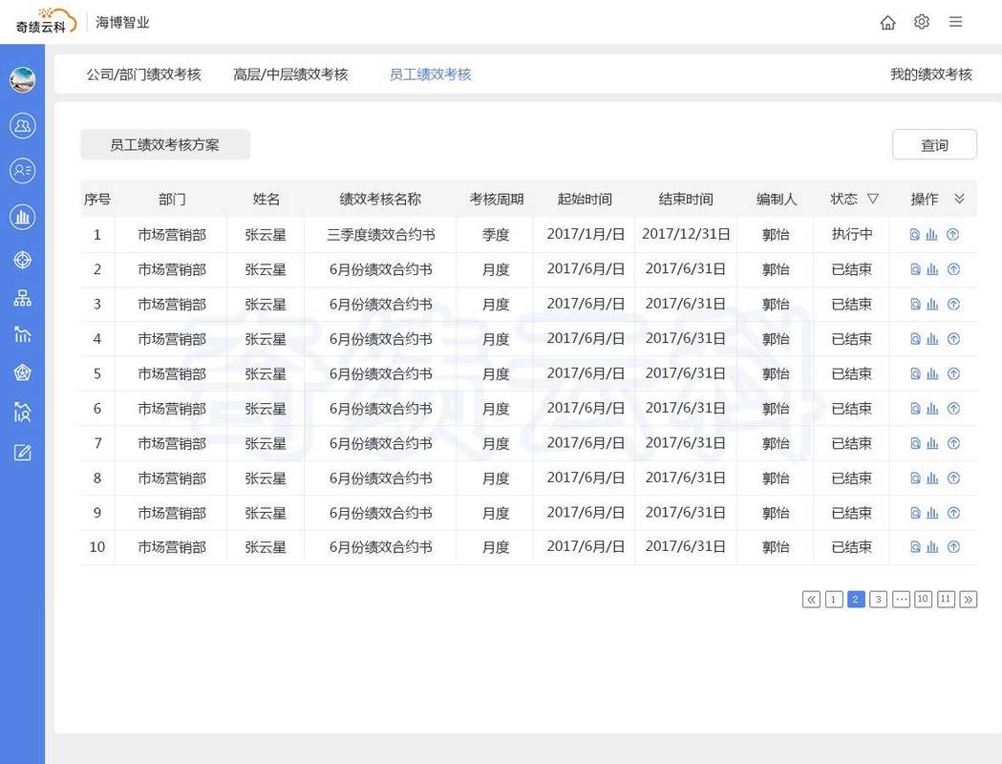Click the upload icon in the first row
This screenshot has width=1002, height=764.
[x=952, y=233]
